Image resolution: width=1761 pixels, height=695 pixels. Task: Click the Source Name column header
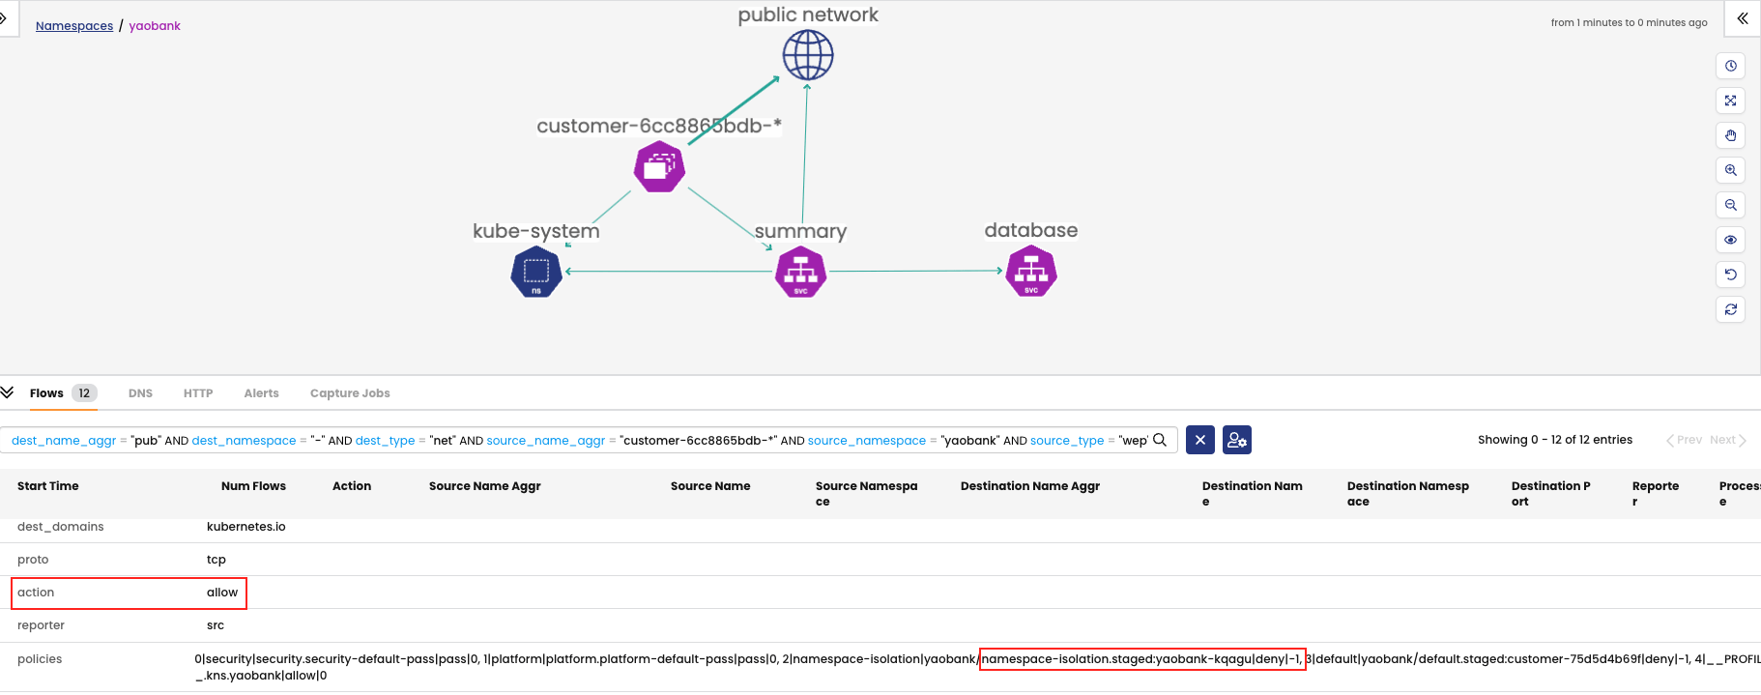click(710, 486)
